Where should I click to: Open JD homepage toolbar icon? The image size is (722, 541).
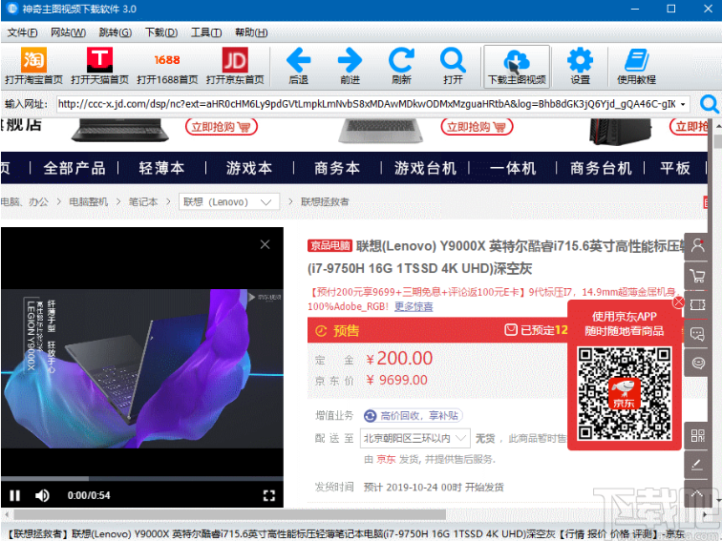235,66
